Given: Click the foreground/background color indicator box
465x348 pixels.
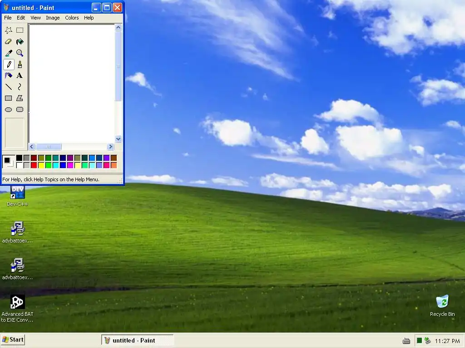Looking at the screenshot, I should click(9, 162).
